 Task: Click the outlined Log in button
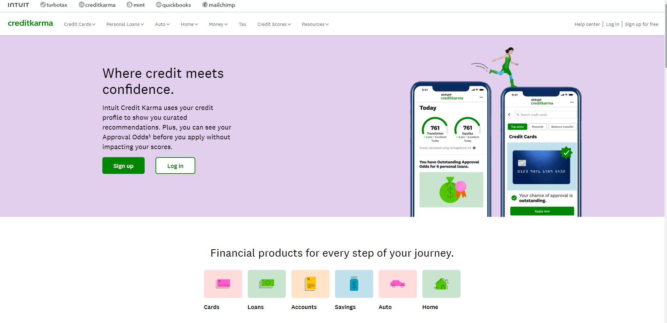tap(175, 166)
